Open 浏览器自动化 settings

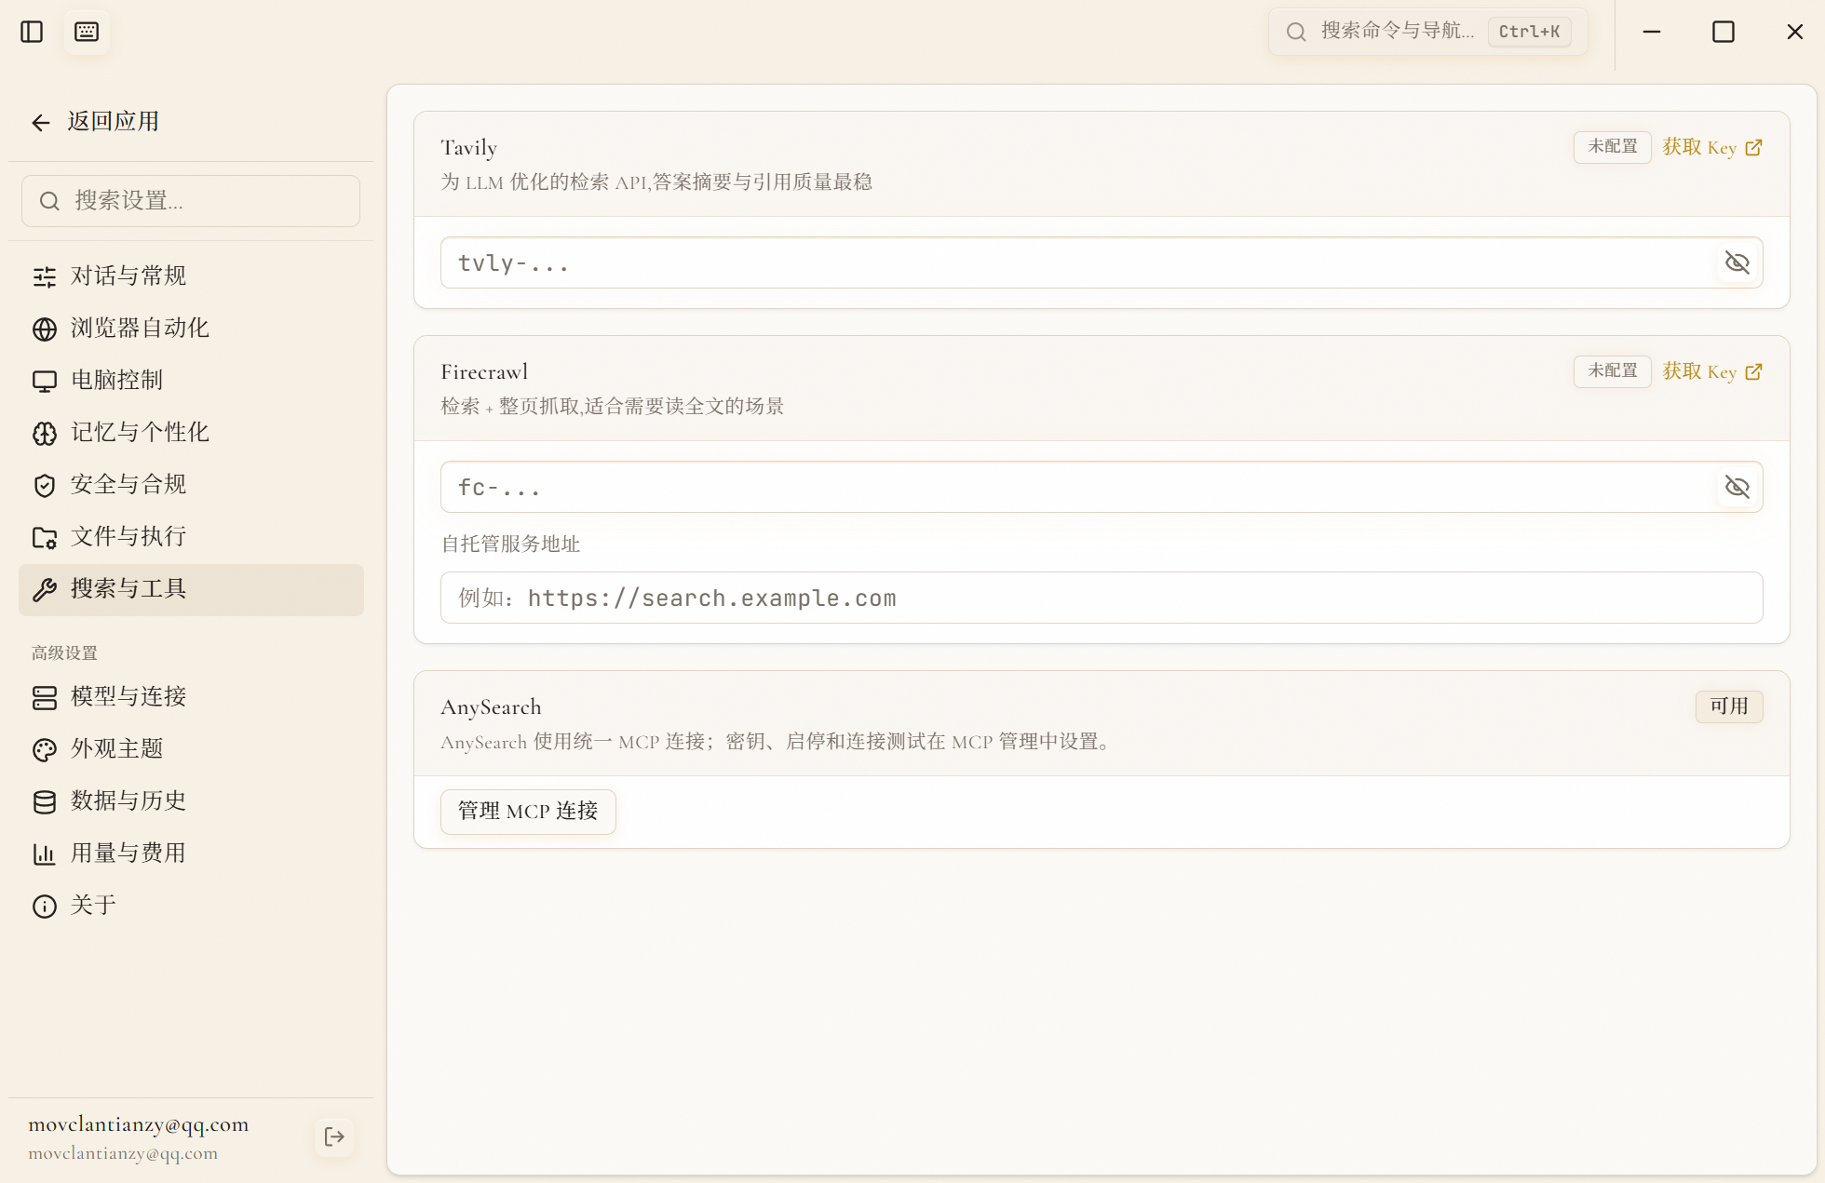tap(191, 328)
